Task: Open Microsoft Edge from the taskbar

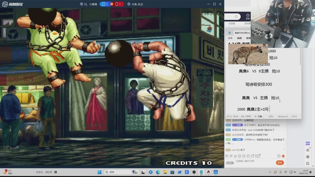Action: click(x=158, y=172)
